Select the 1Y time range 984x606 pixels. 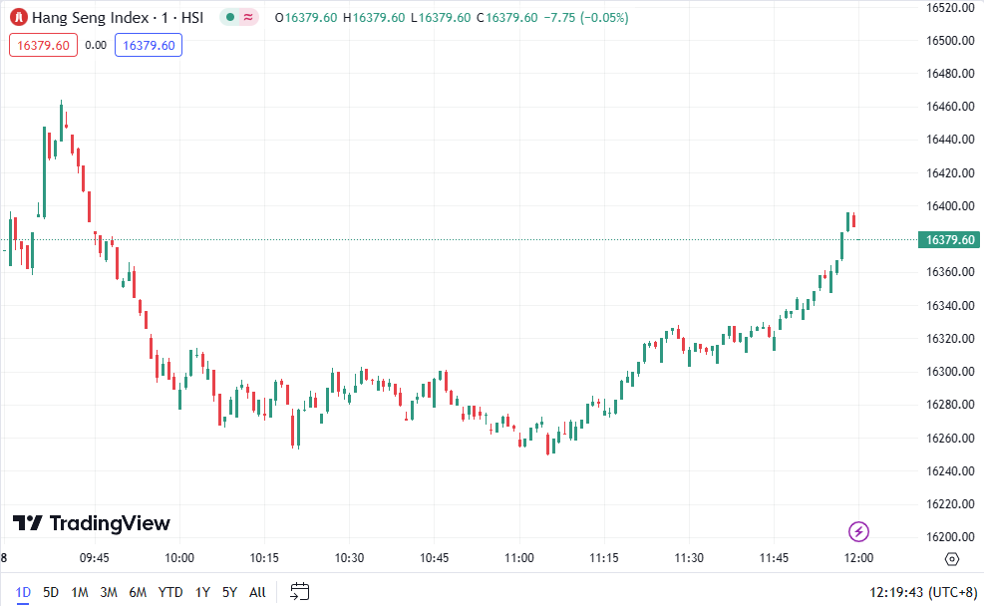pos(202,592)
